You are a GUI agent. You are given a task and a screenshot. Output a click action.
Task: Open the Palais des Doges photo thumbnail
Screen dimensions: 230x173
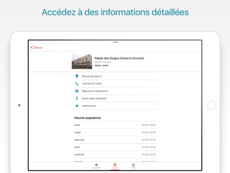tap(82, 61)
